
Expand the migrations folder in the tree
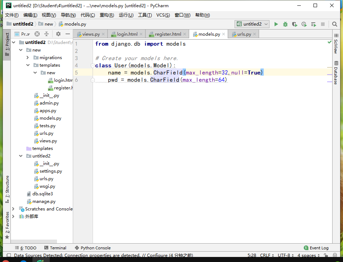click(28, 58)
